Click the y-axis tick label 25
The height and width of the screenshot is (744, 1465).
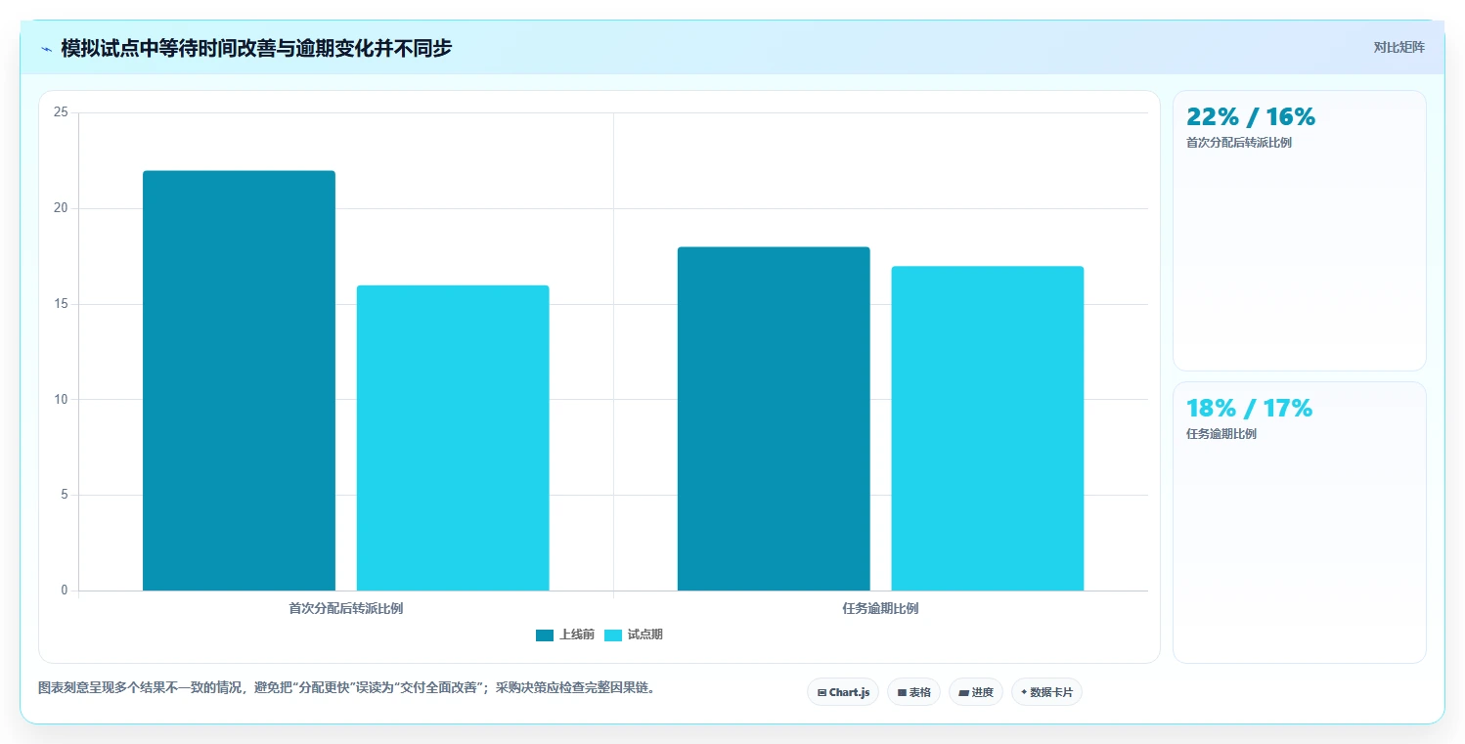(61, 112)
